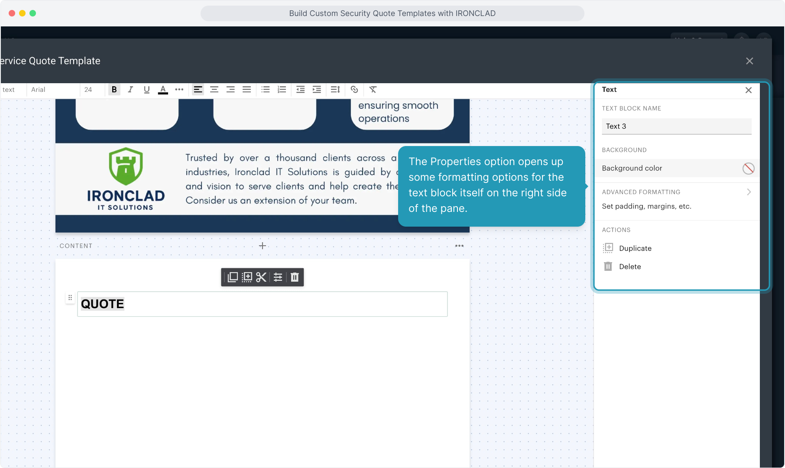Insert a numbered list

282,90
